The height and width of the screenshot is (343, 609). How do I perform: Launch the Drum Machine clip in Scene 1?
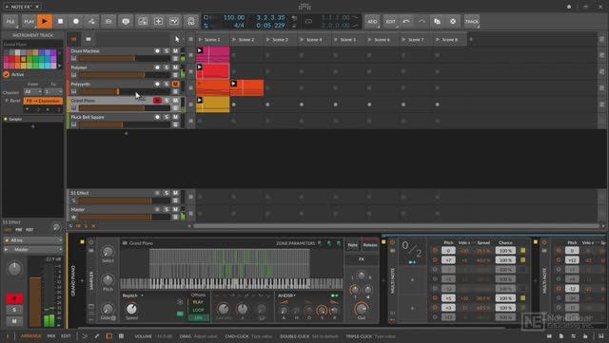coord(200,50)
